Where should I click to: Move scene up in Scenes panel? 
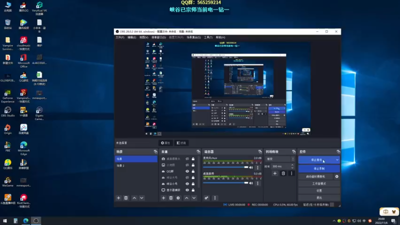pyautogui.click(x=134, y=198)
